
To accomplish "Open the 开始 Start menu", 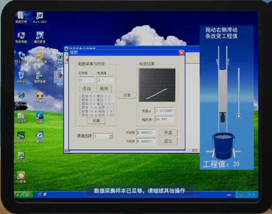I will point(23,194).
